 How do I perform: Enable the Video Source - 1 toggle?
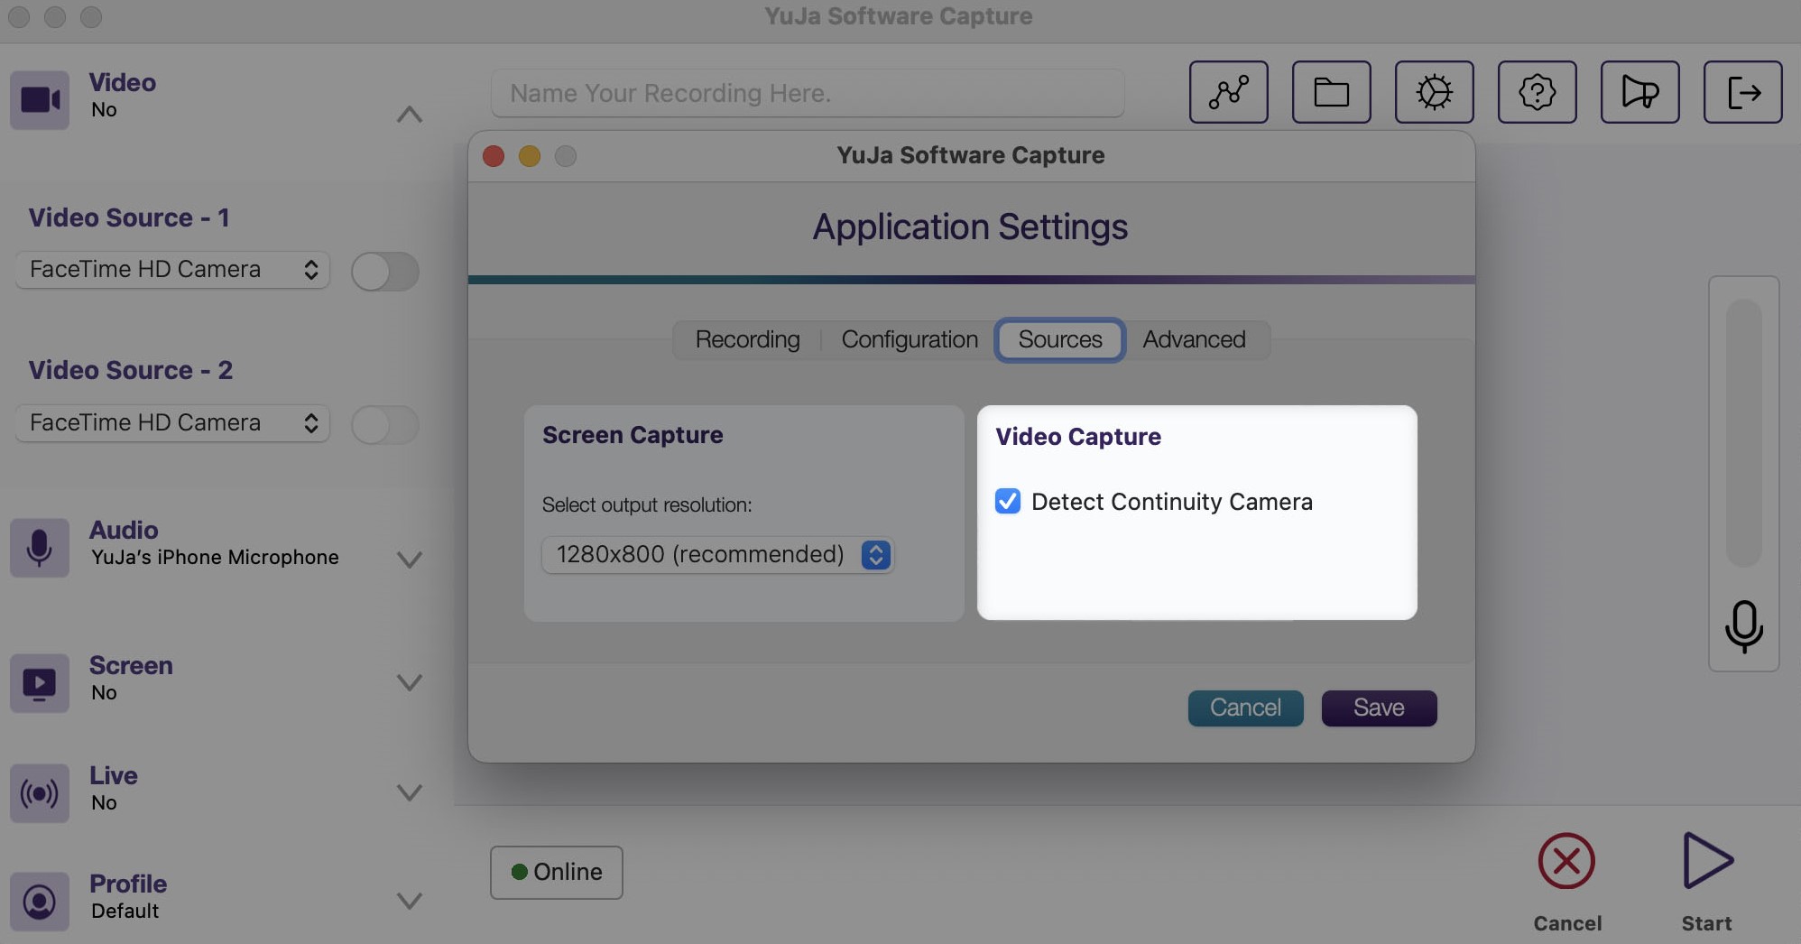pyautogui.click(x=385, y=271)
